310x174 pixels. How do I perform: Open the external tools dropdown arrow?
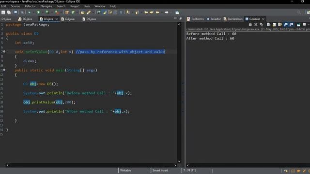61,13
